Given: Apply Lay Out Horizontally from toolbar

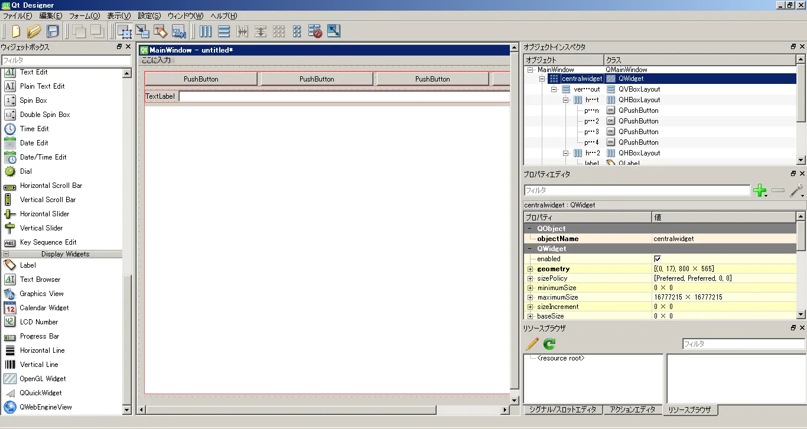Looking at the screenshot, I should (205, 31).
